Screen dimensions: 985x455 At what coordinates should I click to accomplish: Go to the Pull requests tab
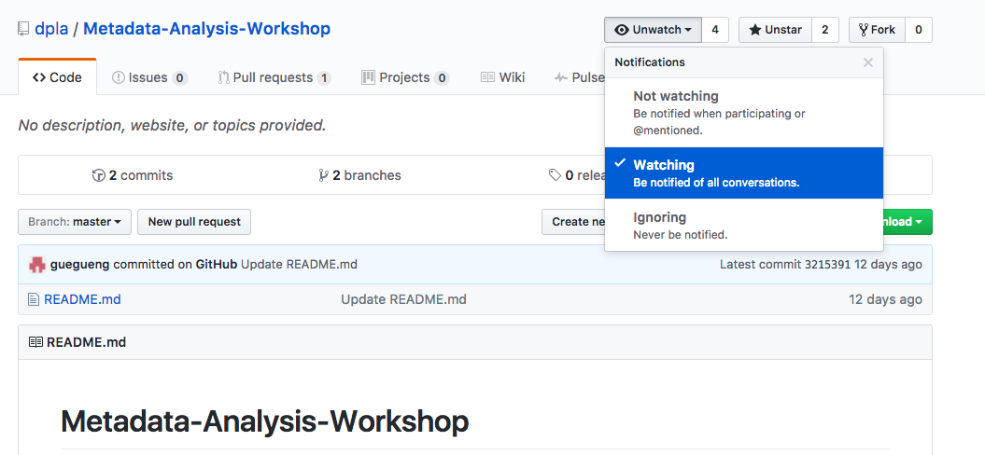[x=274, y=77]
